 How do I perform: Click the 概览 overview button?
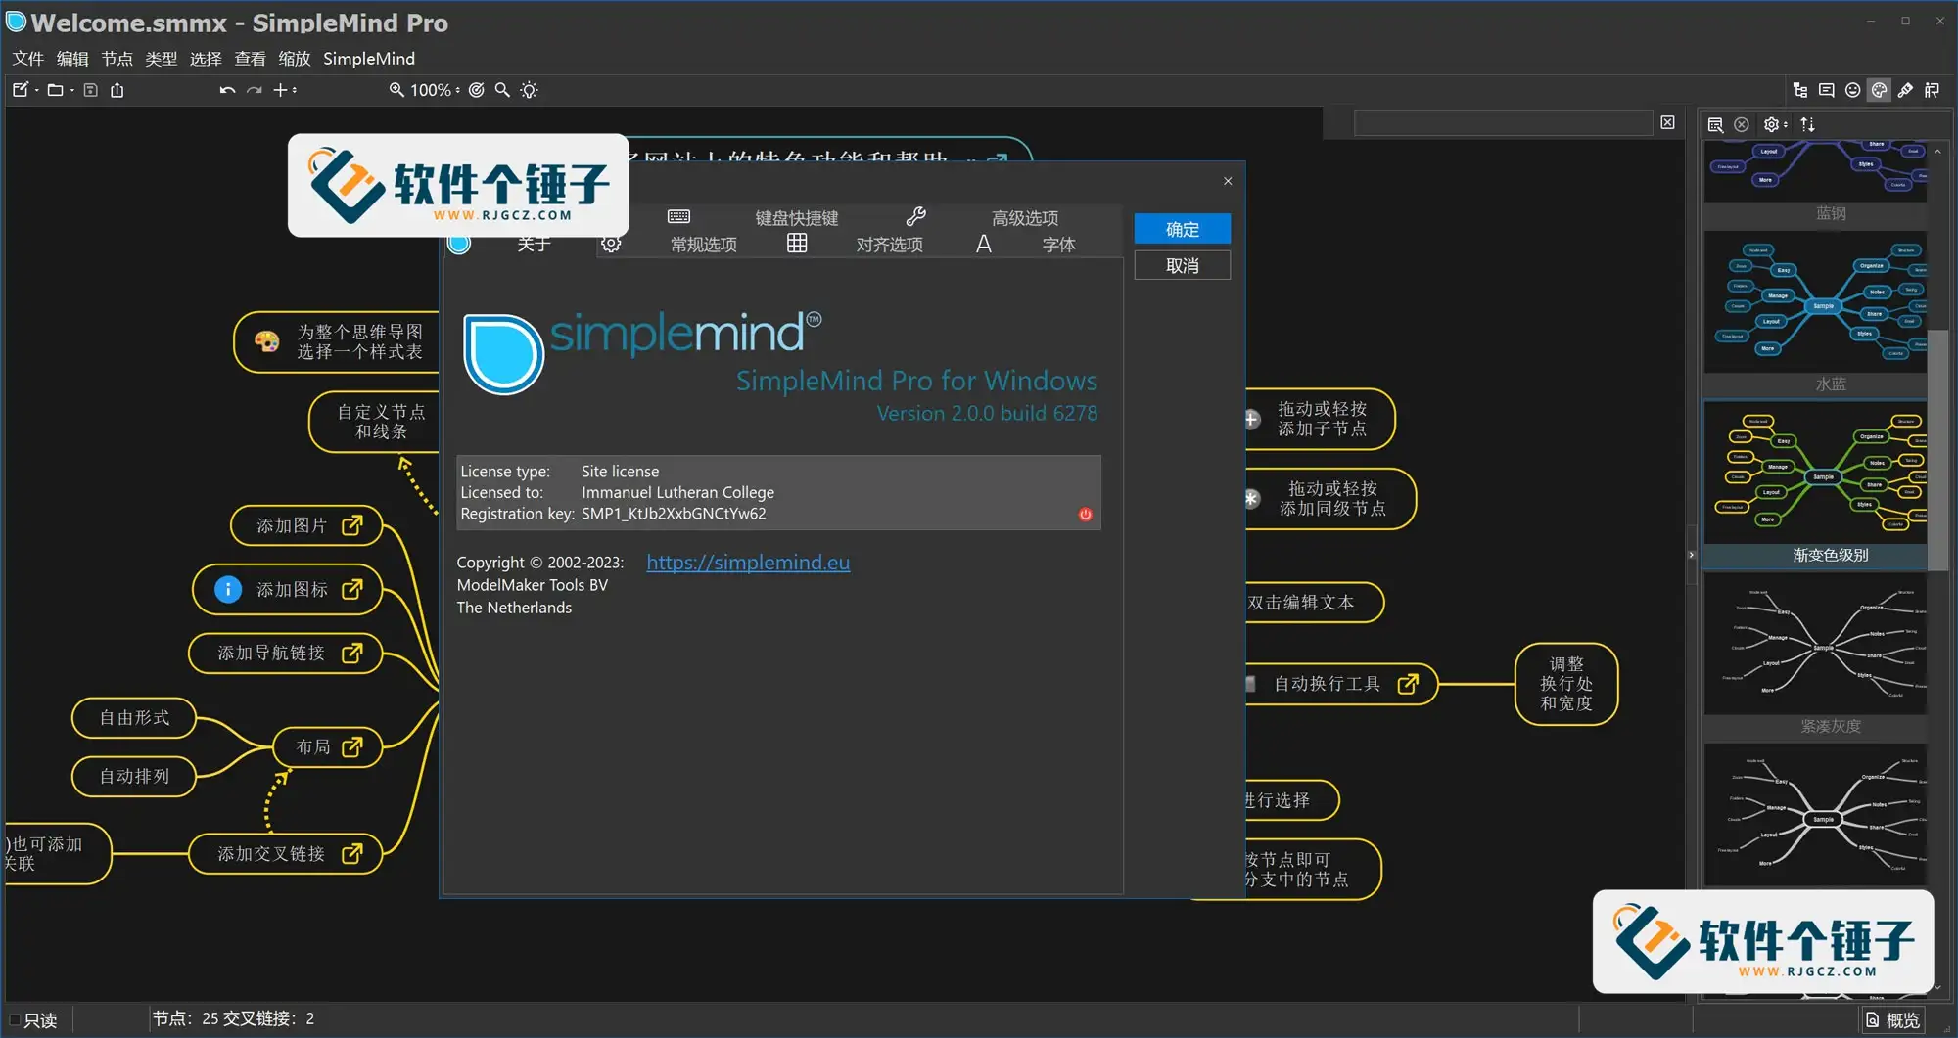pos(1893,1020)
